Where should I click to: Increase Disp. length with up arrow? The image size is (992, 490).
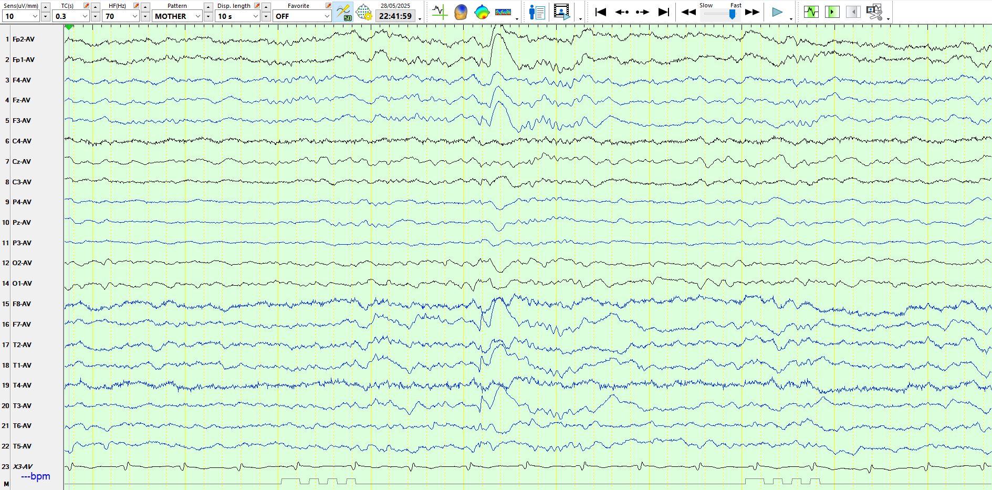click(266, 6)
